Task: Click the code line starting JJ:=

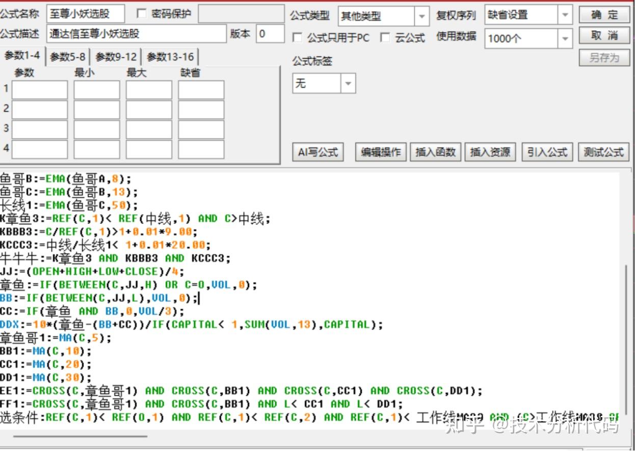Action: click(x=92, y=272)
